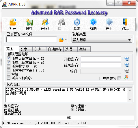Check 所有特殊字符 checkbox
Screen dimensions: 138x128
pos(9,70)
